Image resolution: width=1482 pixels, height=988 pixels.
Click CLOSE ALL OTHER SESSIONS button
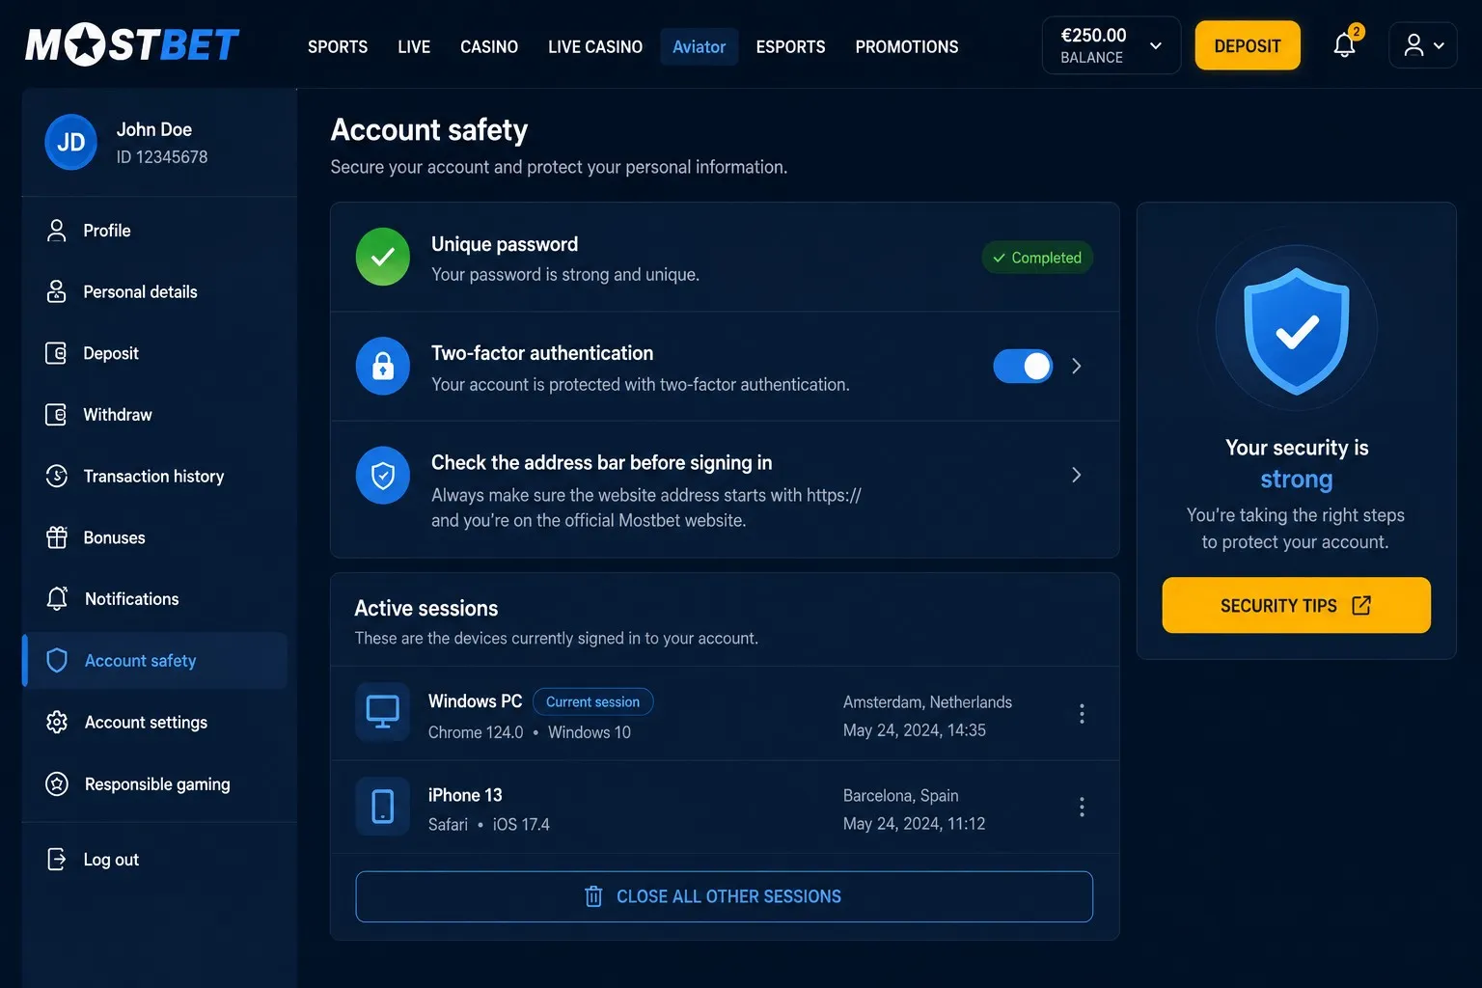click(x=725, y=896)
